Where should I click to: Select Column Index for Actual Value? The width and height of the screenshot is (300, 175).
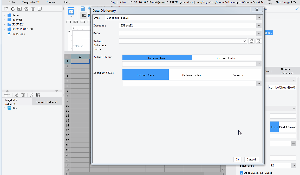tap(226, 57)
